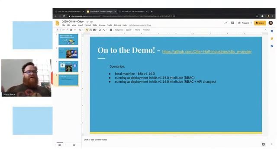Open the View menu

pos(74,25)
